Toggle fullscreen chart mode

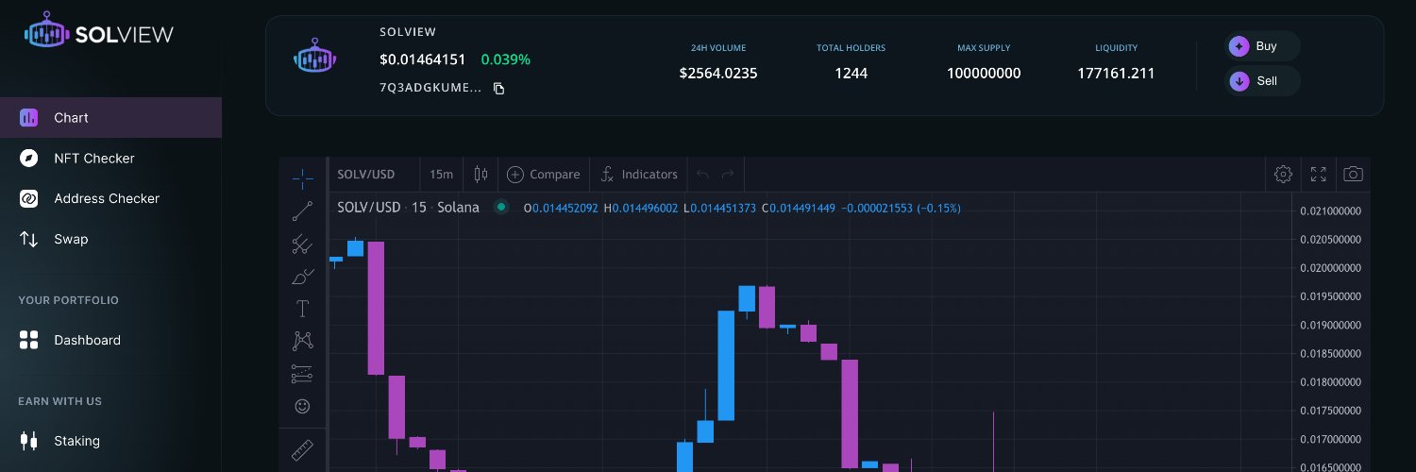[1319, 175]
